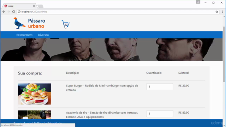Click the Academia de tiro product image

tap(35, 115)
